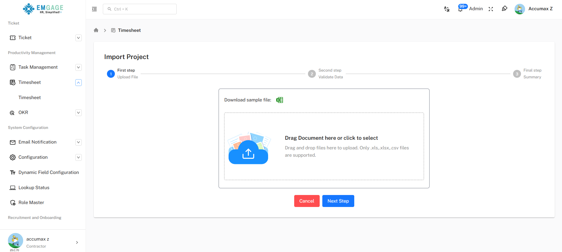Expand the Ticket submenu chevron
This screenshot has height=252, width=562.
tap(79, 38)
